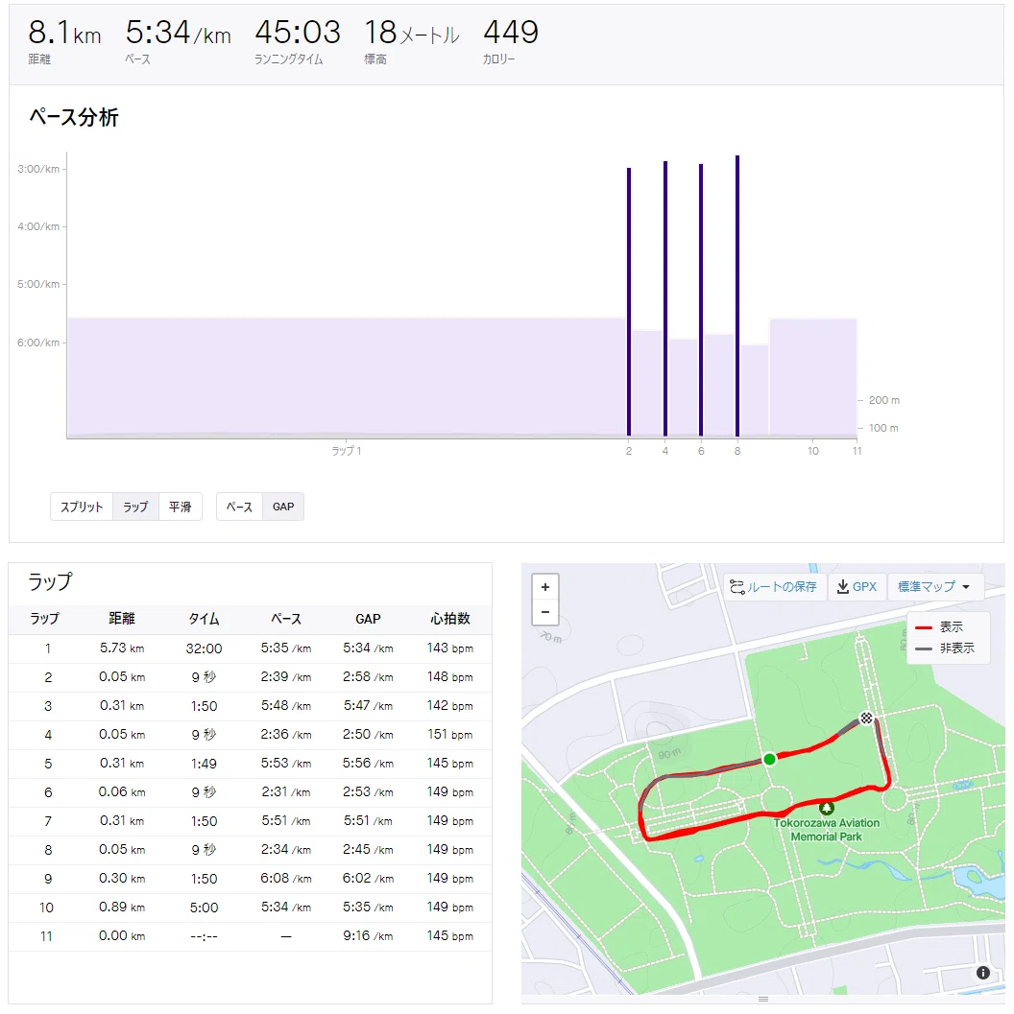Click lap 2 bar in pace chart
Viewport: 1014px width, 1014px height.
(x=629, y=302)
